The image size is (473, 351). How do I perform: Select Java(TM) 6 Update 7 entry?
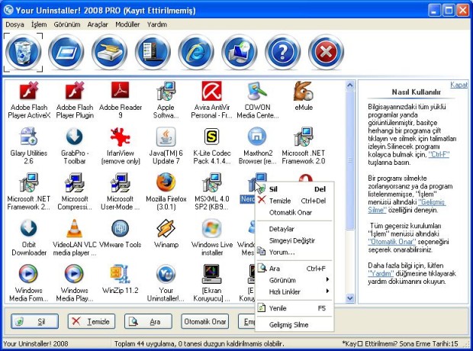[166, 146]
